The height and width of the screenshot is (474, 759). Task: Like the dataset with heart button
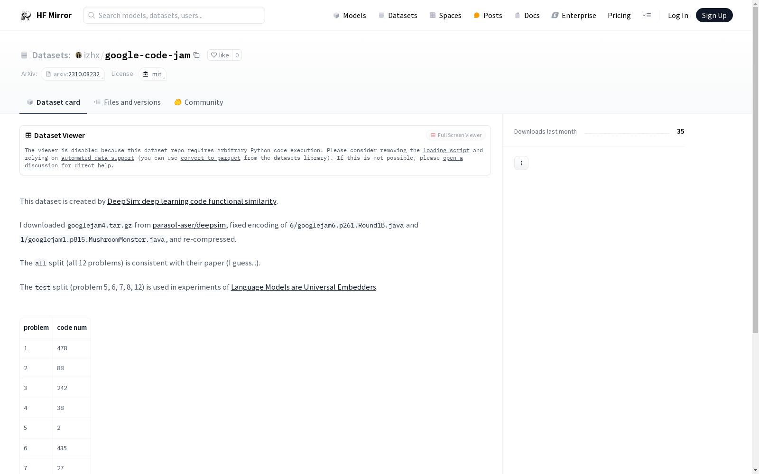pyautogui.click(x=220, y=55)
